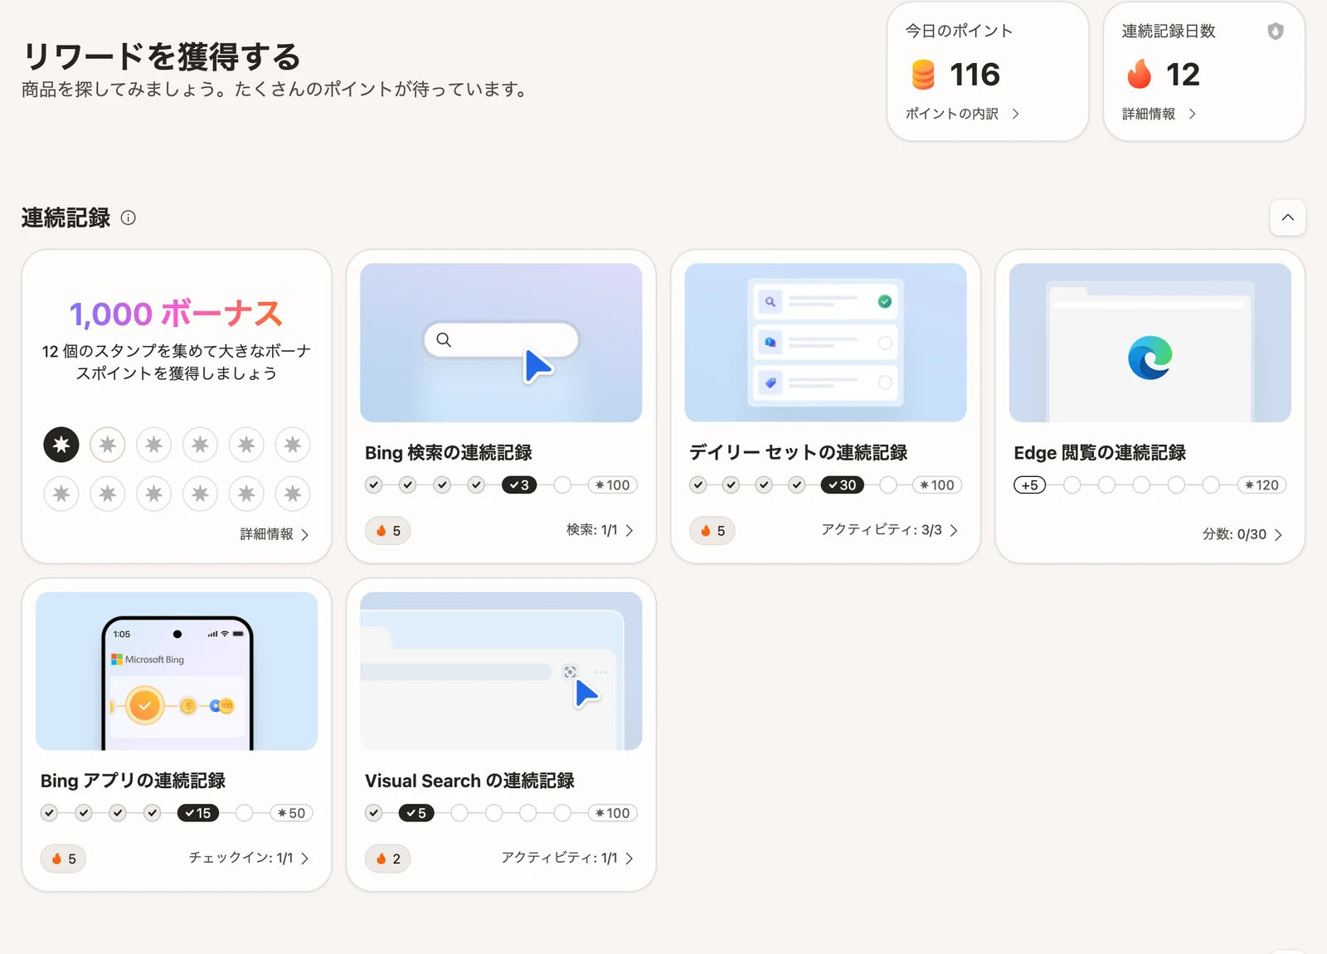Open 詳細情報 on the 1,000 ボーナス card

pyautogui.click(x=275, y=534)
